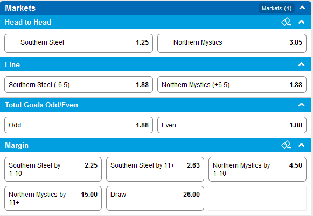Select Southern Steel by 11+ margin
The width and height of the screenshot is (313, 216).
pyautogui.click(x=155, y=169)
